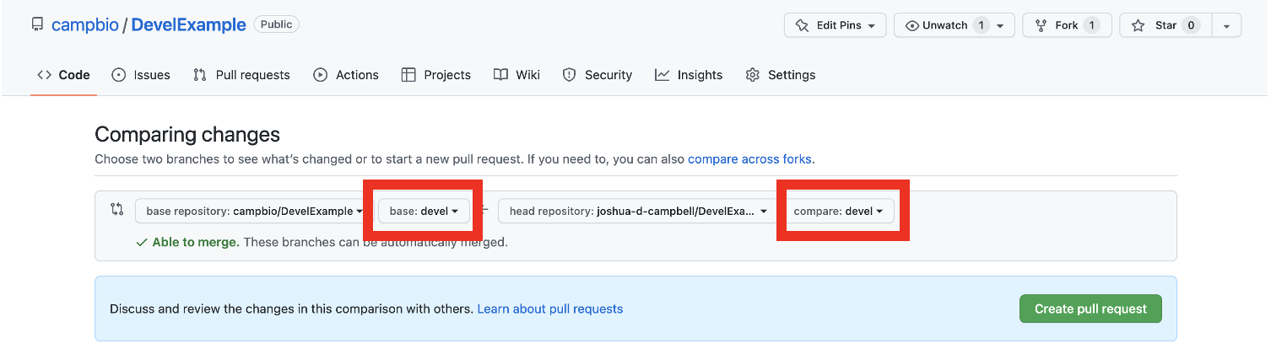Open the base repository dropdown
Screen dimensions: 1271x354
tap(253, 211)
